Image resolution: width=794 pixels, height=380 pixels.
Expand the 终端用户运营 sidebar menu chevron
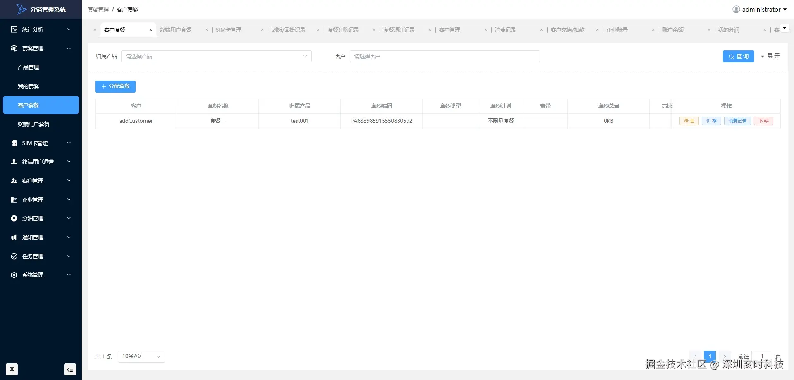pyautogui.click(x=69, y=162)
